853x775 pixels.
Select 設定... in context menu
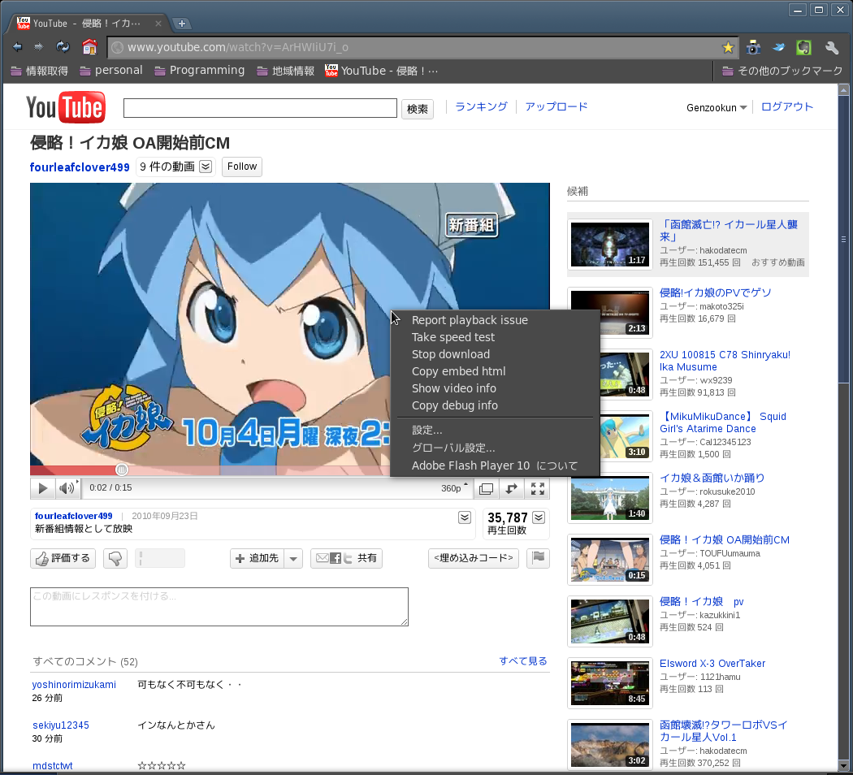[495, 431]
